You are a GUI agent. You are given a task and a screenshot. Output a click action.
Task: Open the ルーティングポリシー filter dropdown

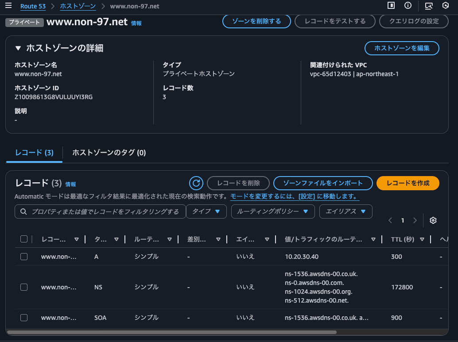273,211
